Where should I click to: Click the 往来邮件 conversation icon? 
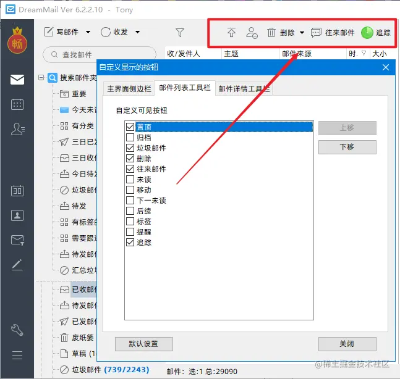tap(316, 33)
